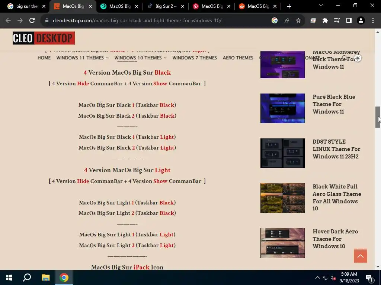
Task: Open 'Hover Dark Aero Theme For Windows 10' link
Action: pyautogui.click(x=335, y=239)
